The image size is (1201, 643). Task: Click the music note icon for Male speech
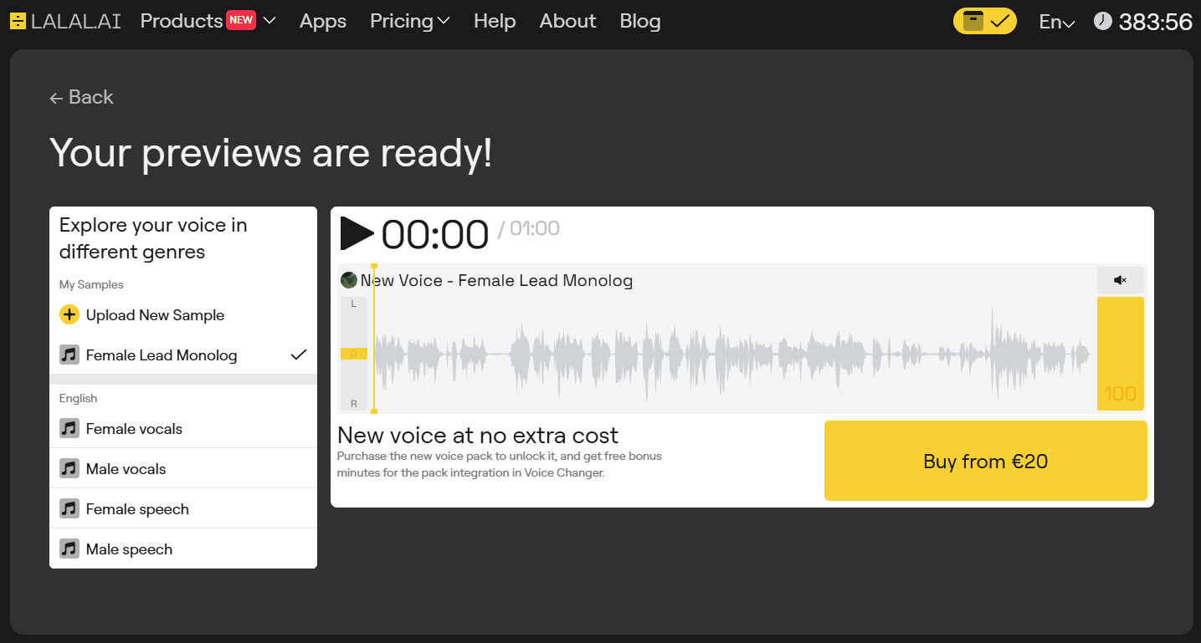pyautogui.click(x=69, y=549)
